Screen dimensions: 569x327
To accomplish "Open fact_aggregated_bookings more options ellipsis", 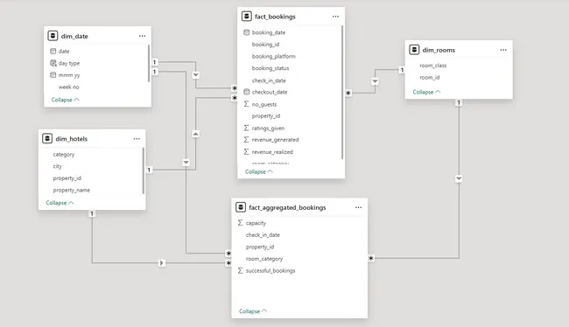I will pyautogui.click(x=358, y=207).
